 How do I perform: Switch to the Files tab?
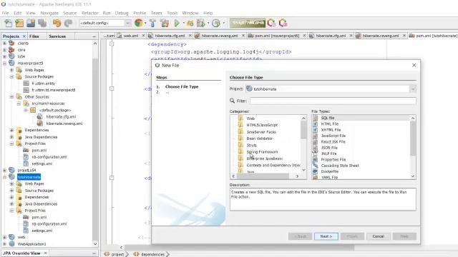34,36
